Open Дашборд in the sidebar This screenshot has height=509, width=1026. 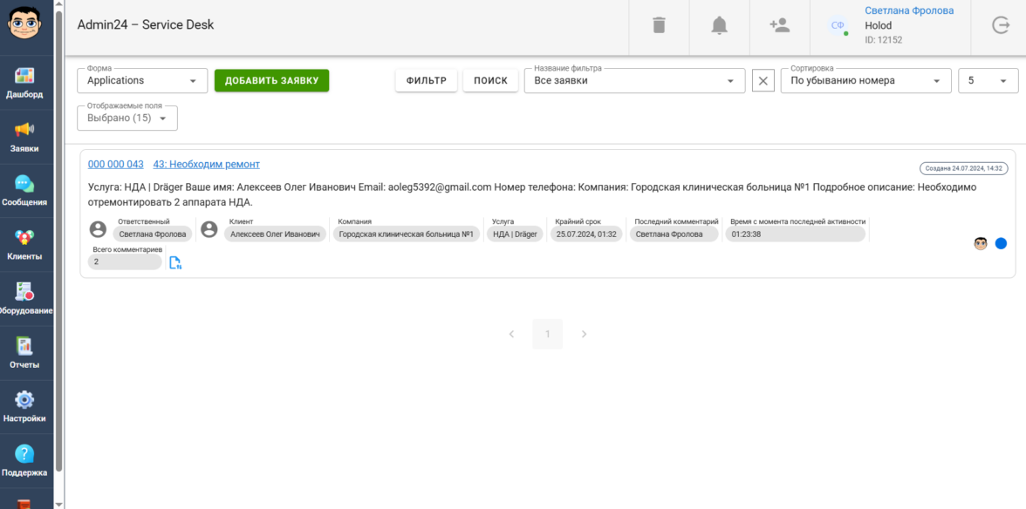(x=24, y=83)
